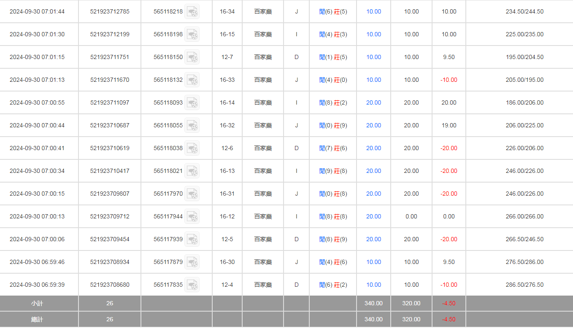Viewport: 573px width, 331px height.
Task: View replay video for round 565118093
Action: (192, 103)
